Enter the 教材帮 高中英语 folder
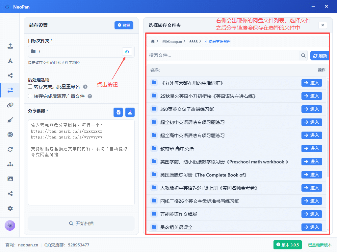 (311, 148)
